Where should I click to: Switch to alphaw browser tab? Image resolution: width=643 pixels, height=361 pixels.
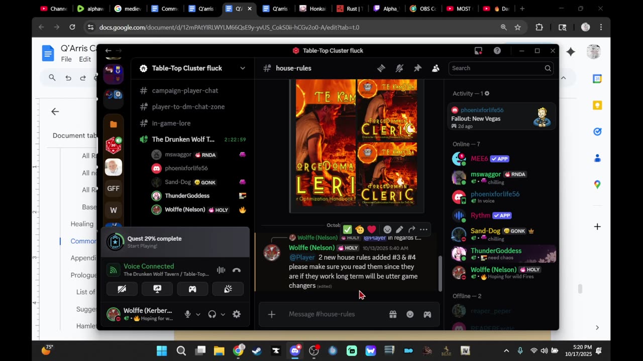[91, 9]
